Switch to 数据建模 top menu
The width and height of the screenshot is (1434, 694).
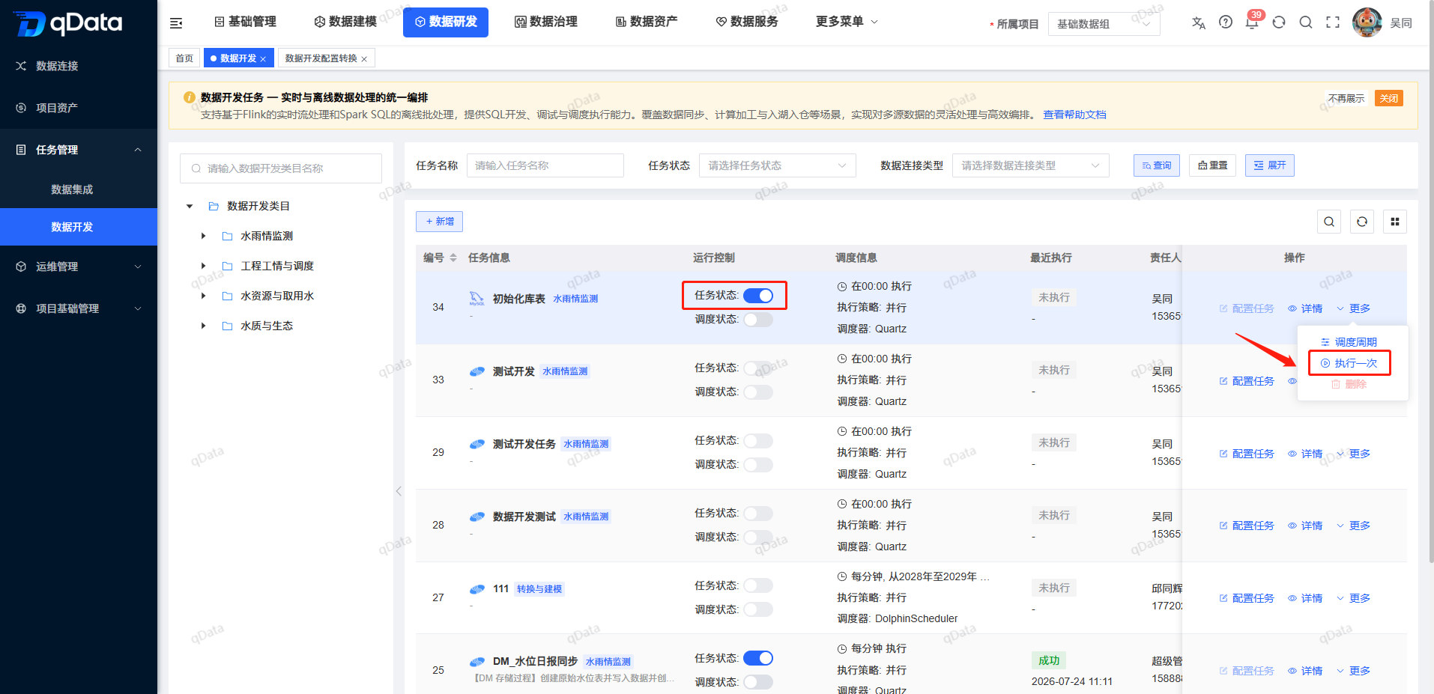[345, 22]
